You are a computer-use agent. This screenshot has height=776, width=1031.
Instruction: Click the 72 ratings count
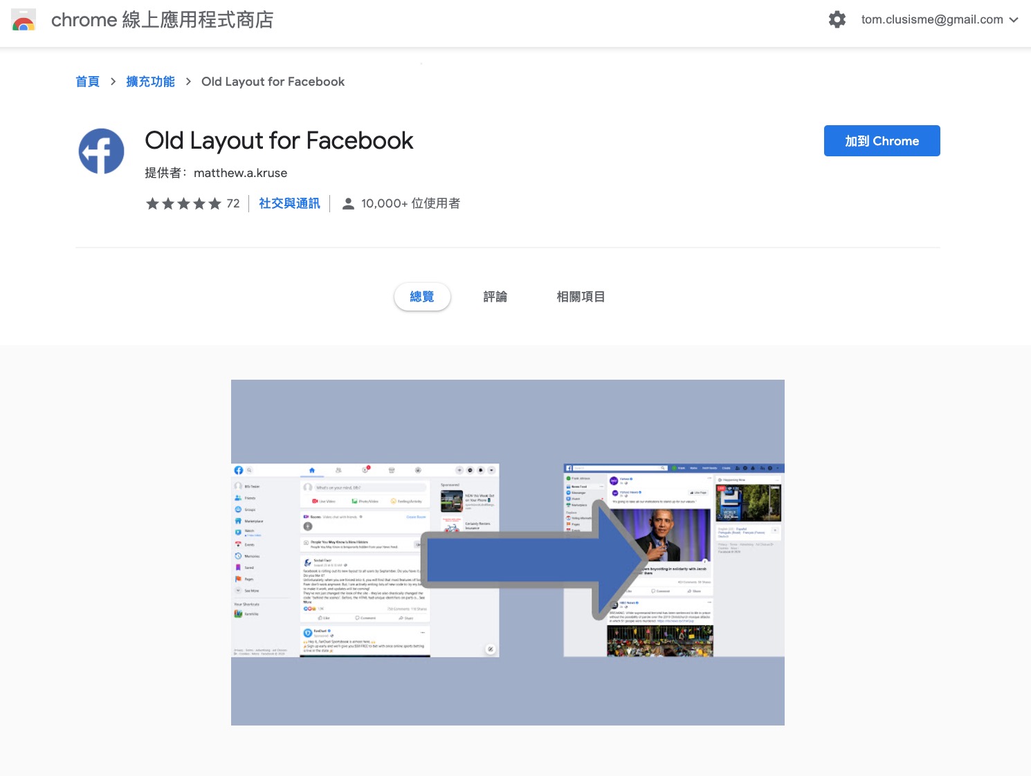tap(233, 203)
